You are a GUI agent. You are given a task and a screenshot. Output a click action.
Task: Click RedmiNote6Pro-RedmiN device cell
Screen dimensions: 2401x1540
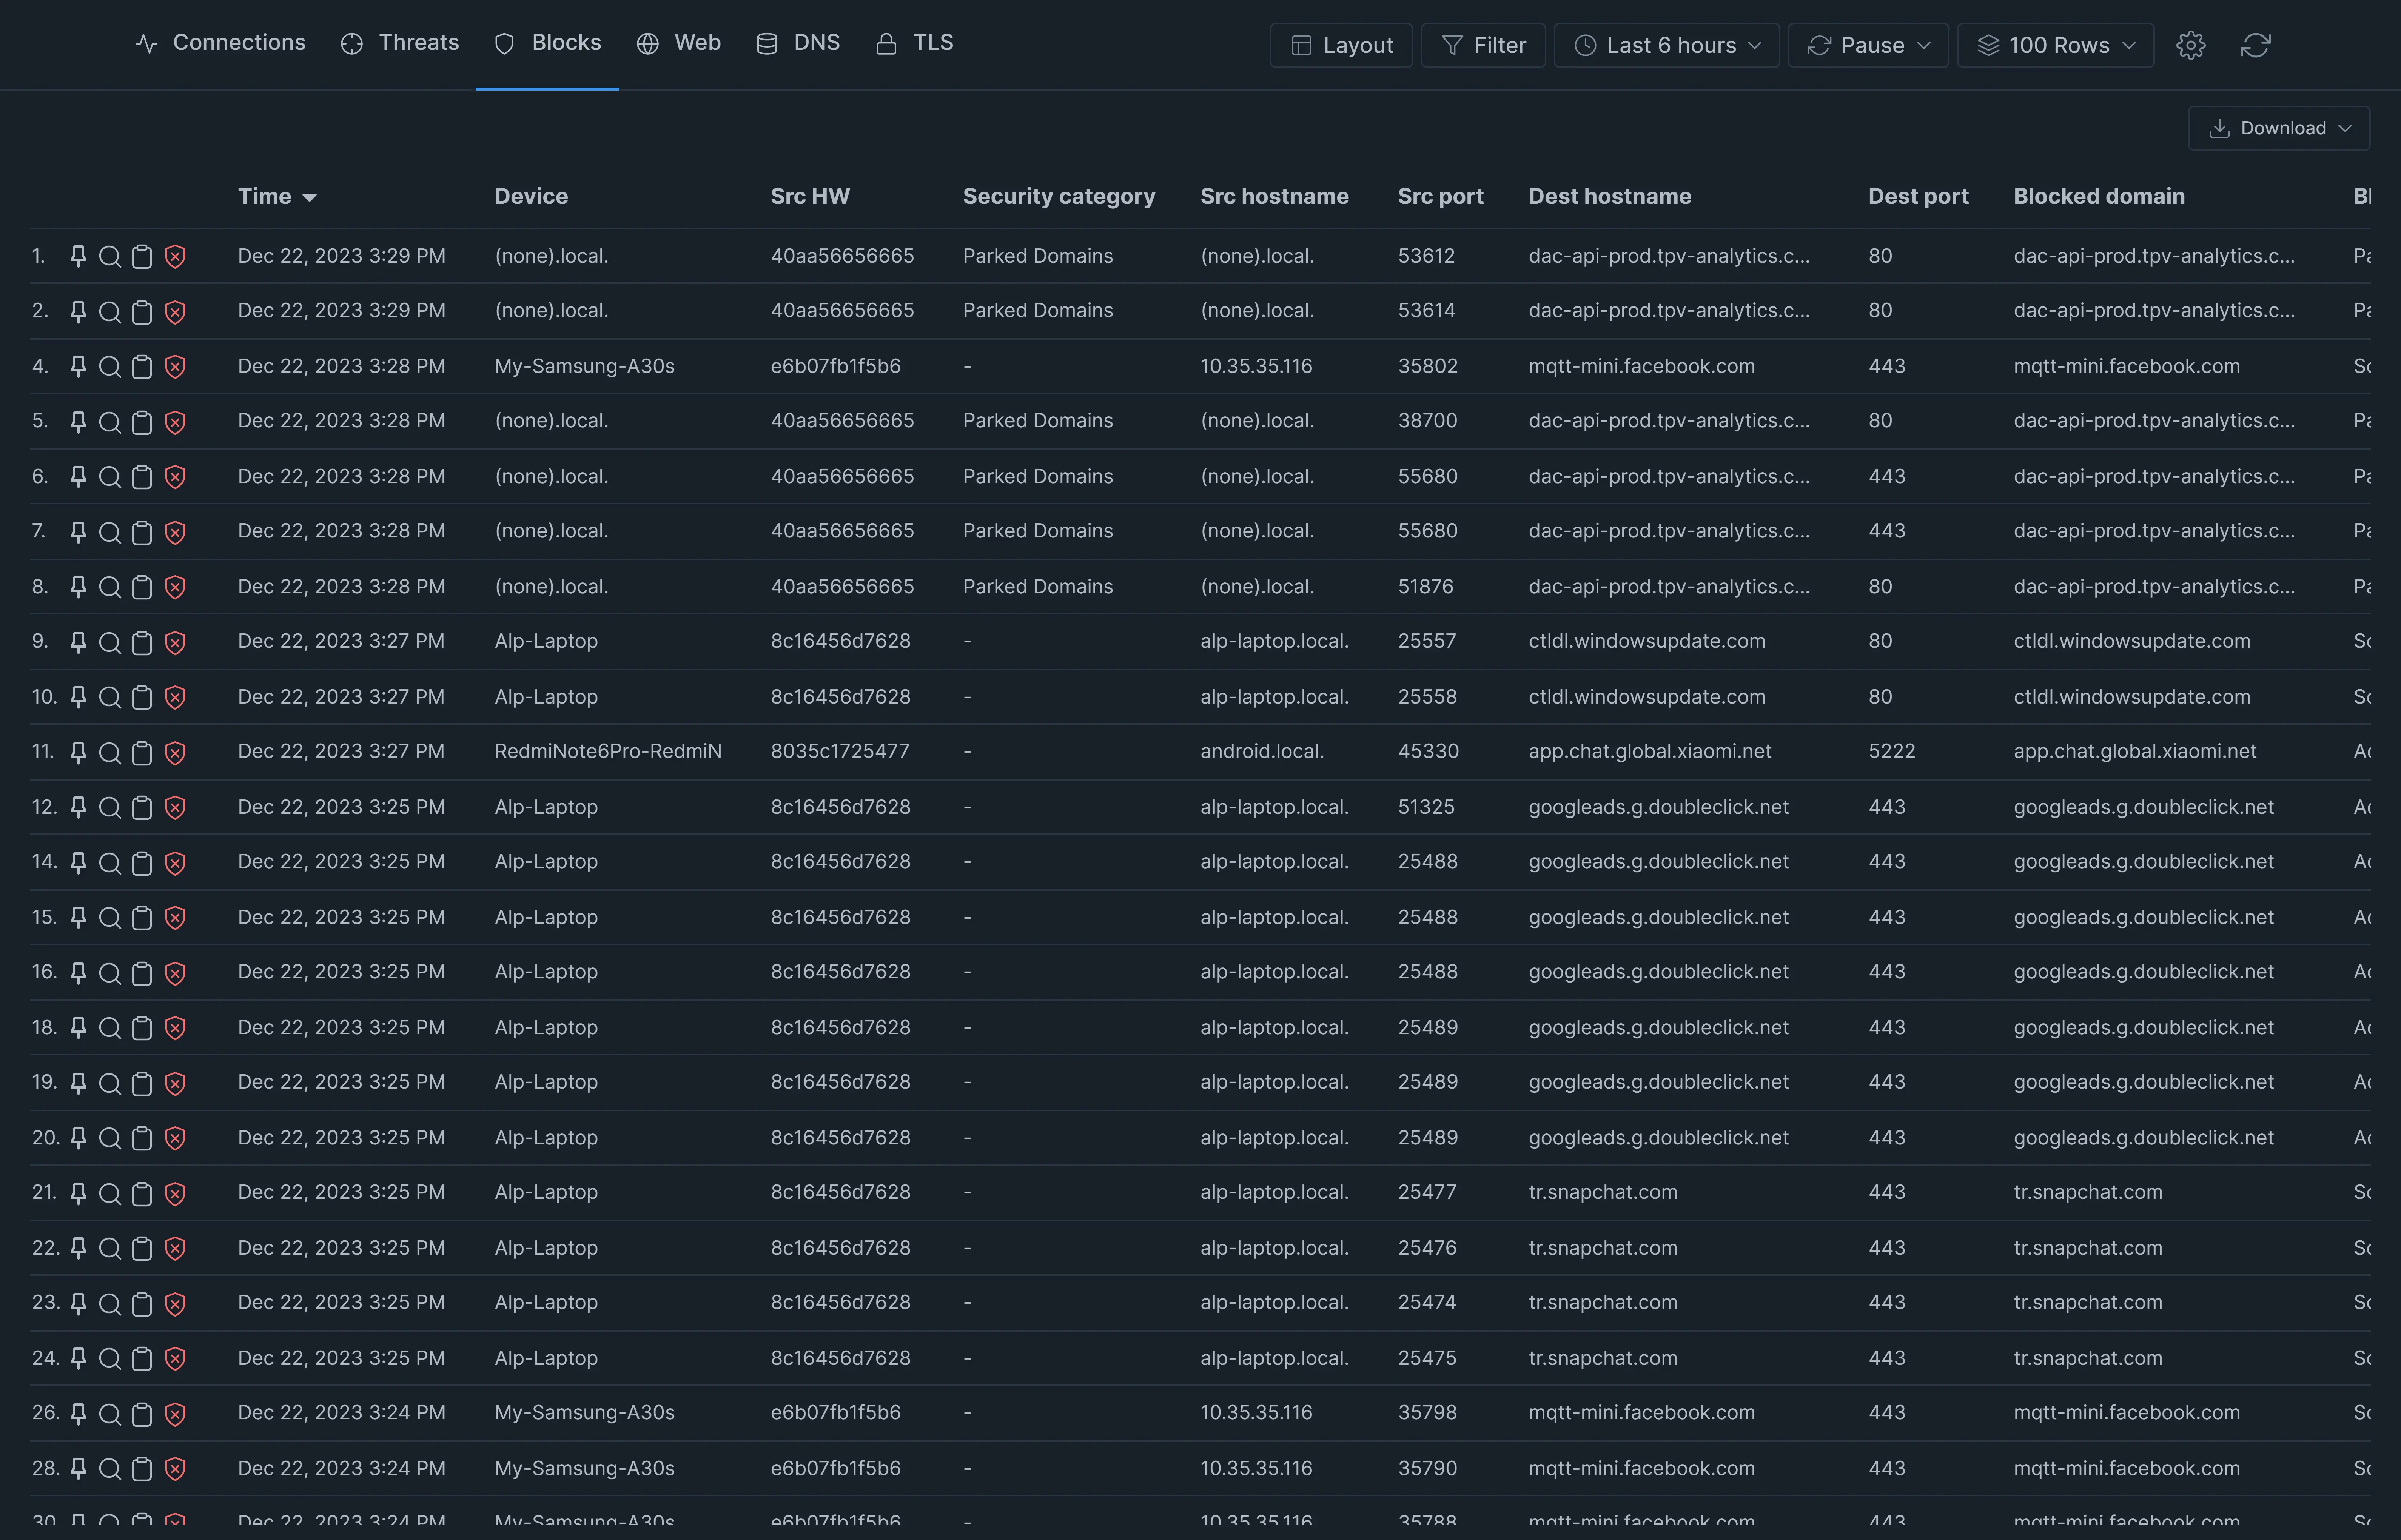(x=608, y=751)
